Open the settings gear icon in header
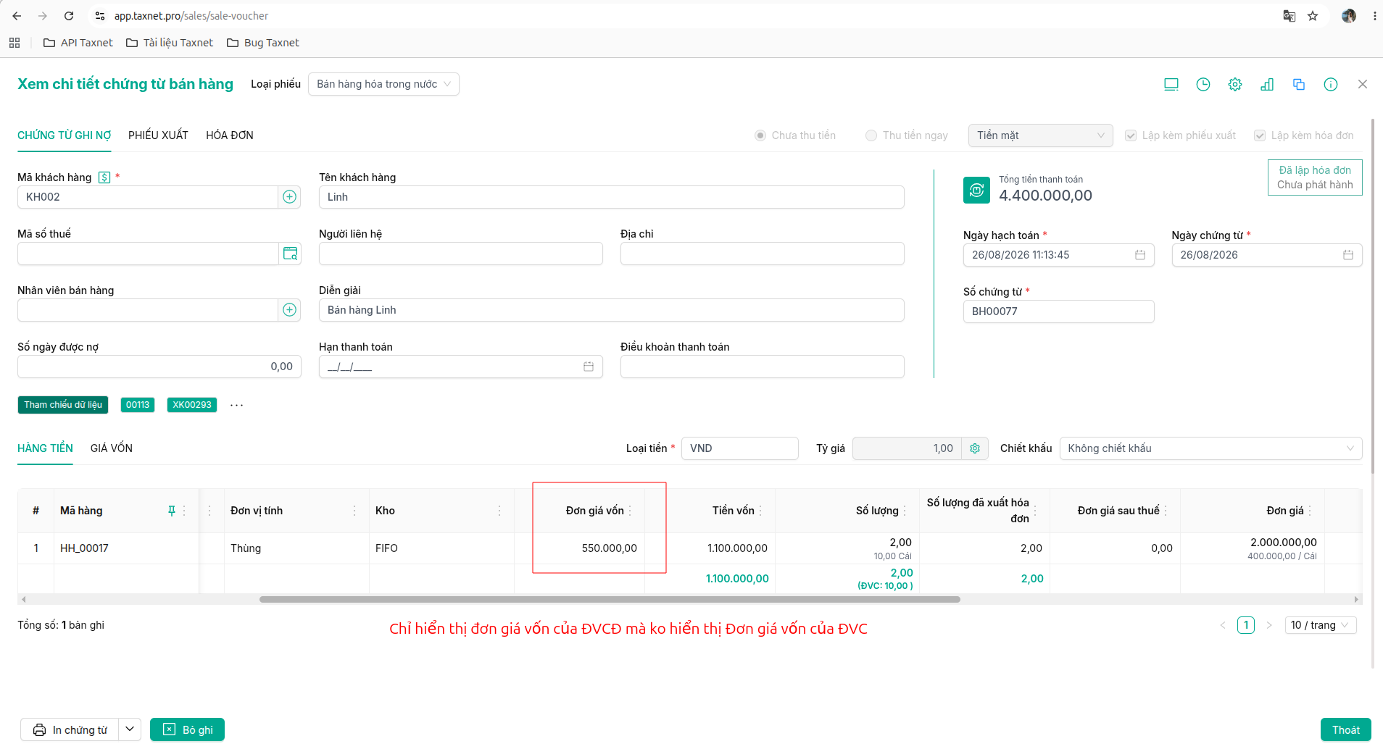Screen dimensions: 1383x749 click(x=1235, y=85)
